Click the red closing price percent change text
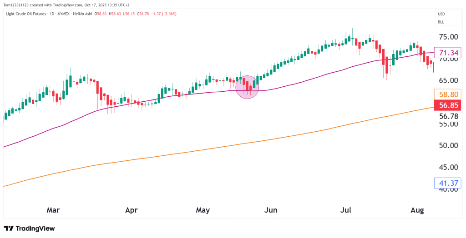The image size is (466, 238). click(165, 14)
